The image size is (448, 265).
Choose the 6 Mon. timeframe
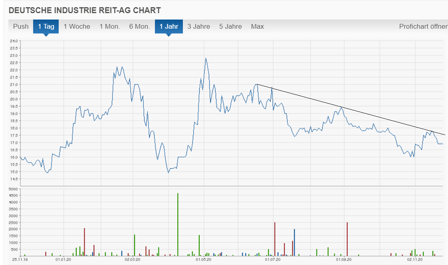click(x=139, y=27)
